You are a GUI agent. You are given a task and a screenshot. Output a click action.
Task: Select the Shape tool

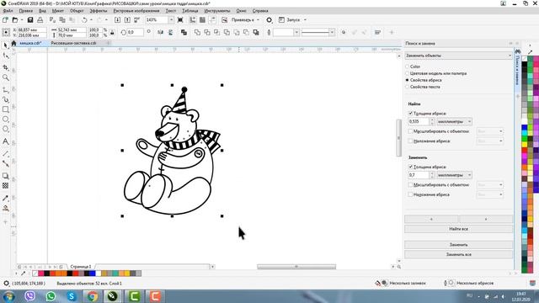(x=6, y=56)
